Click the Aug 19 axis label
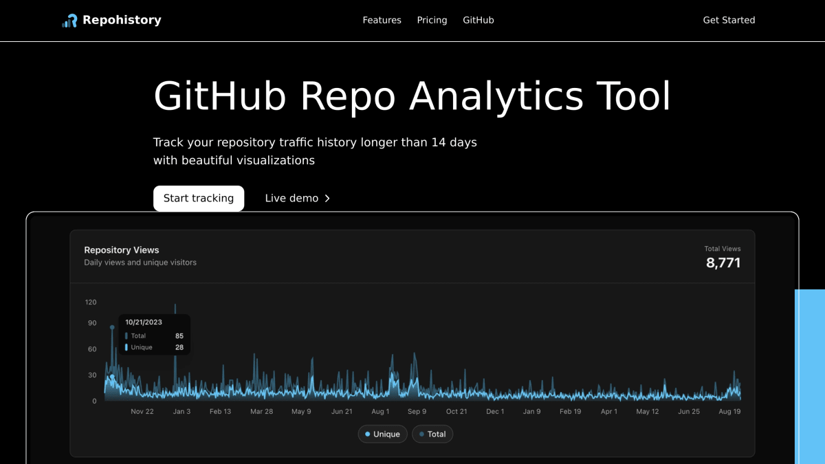Screen dimensions: 825x464 [729, 411]
